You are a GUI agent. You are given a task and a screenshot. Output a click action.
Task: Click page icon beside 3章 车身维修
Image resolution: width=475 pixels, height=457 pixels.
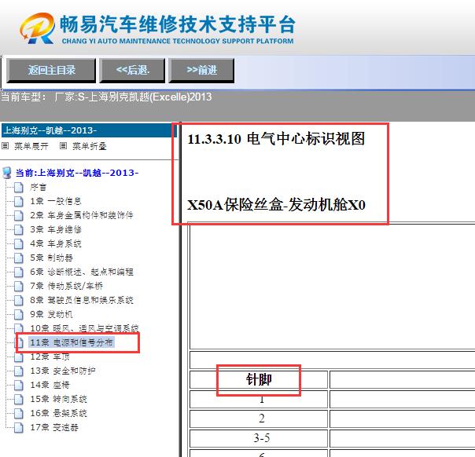pyautogui.click(x=19, y=229)
